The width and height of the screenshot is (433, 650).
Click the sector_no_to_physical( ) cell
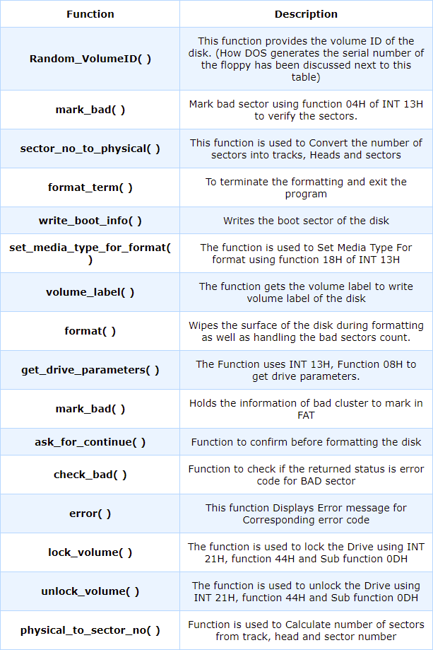pos(90,149)
